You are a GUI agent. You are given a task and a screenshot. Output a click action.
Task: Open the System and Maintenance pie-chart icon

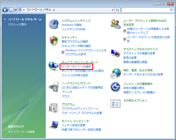[x=54, y=24]
